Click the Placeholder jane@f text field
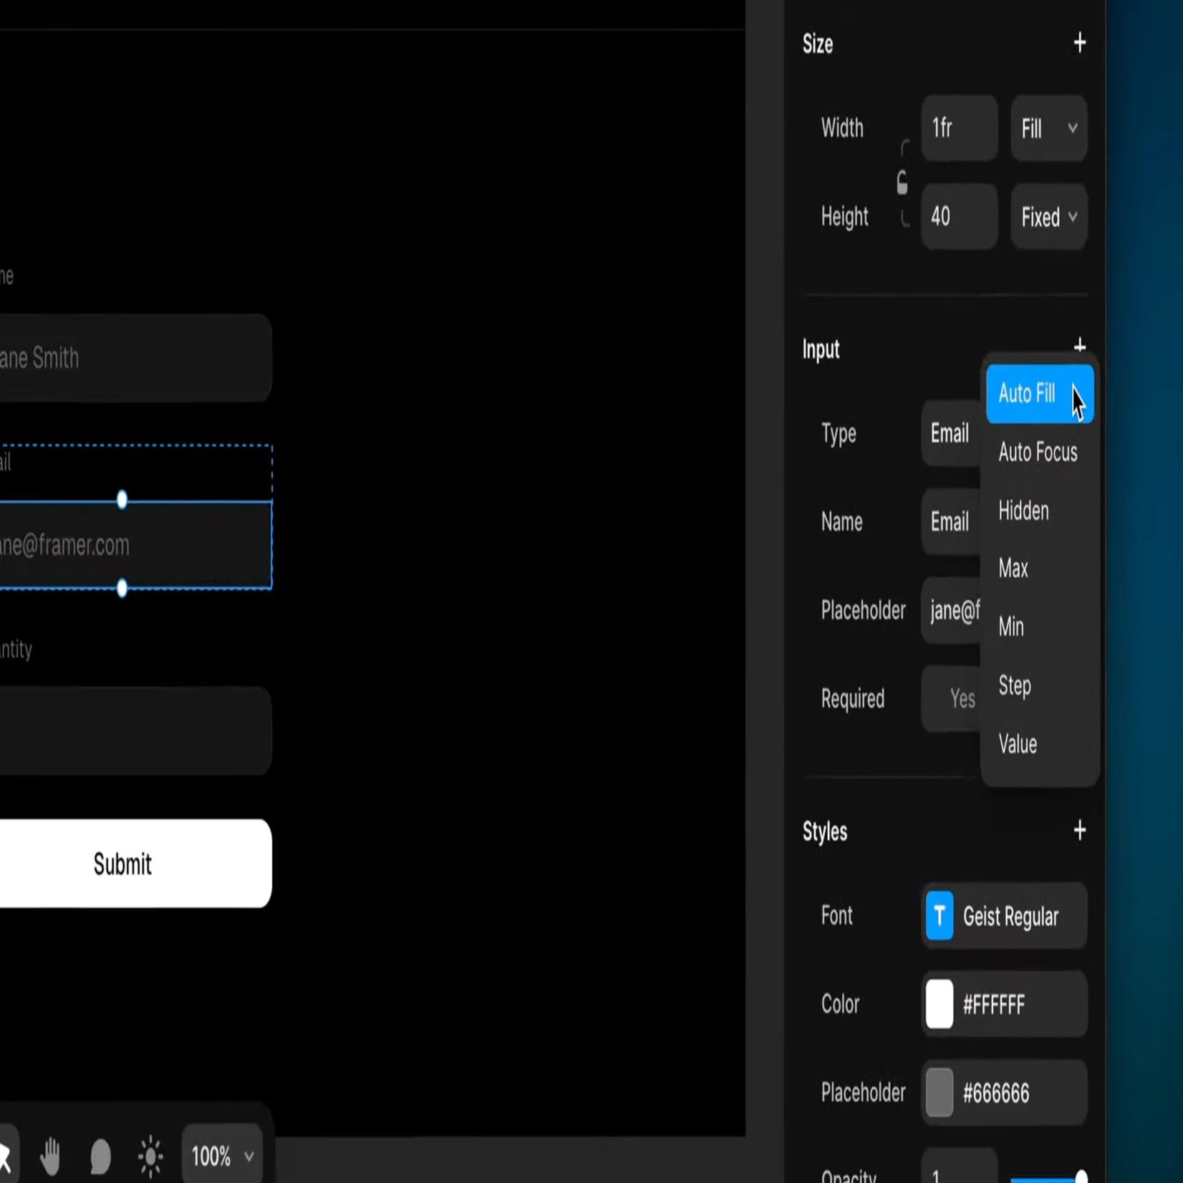1183x1183 pixels. [x=951, y=610]
